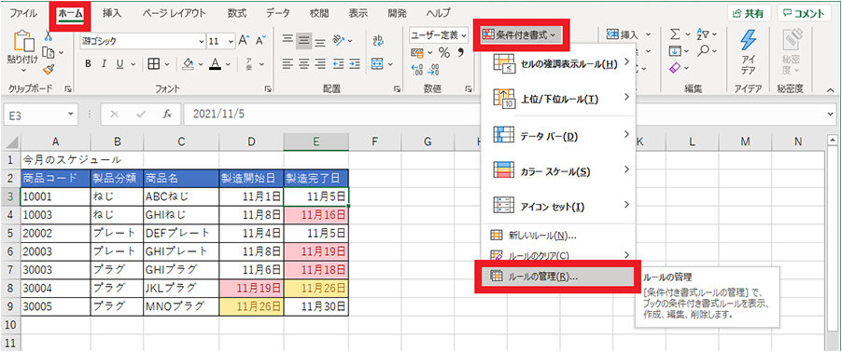This screenshot has width=842, height=352.
Task: Open the Borders dropdown arrow
Action: coord(166,64)
